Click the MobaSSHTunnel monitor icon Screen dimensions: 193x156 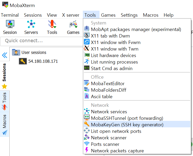[x=87, y=117]
